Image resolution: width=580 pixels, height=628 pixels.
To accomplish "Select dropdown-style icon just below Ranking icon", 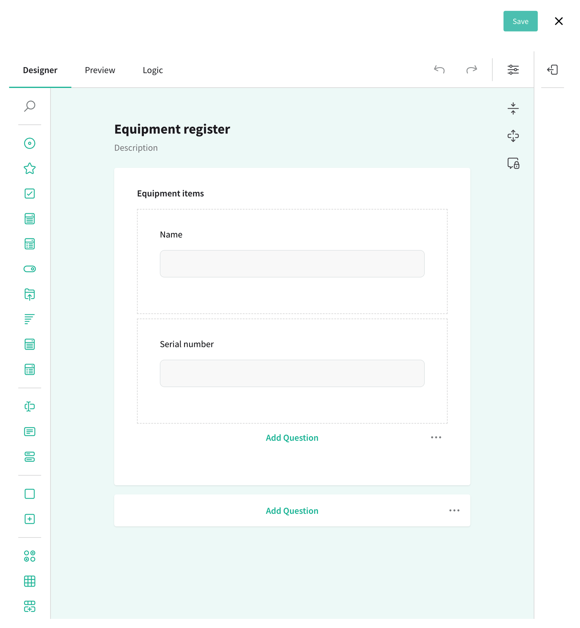I will [30, 344].
